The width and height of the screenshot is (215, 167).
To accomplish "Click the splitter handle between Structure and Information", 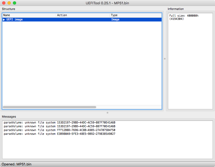I will coord(165,59).
